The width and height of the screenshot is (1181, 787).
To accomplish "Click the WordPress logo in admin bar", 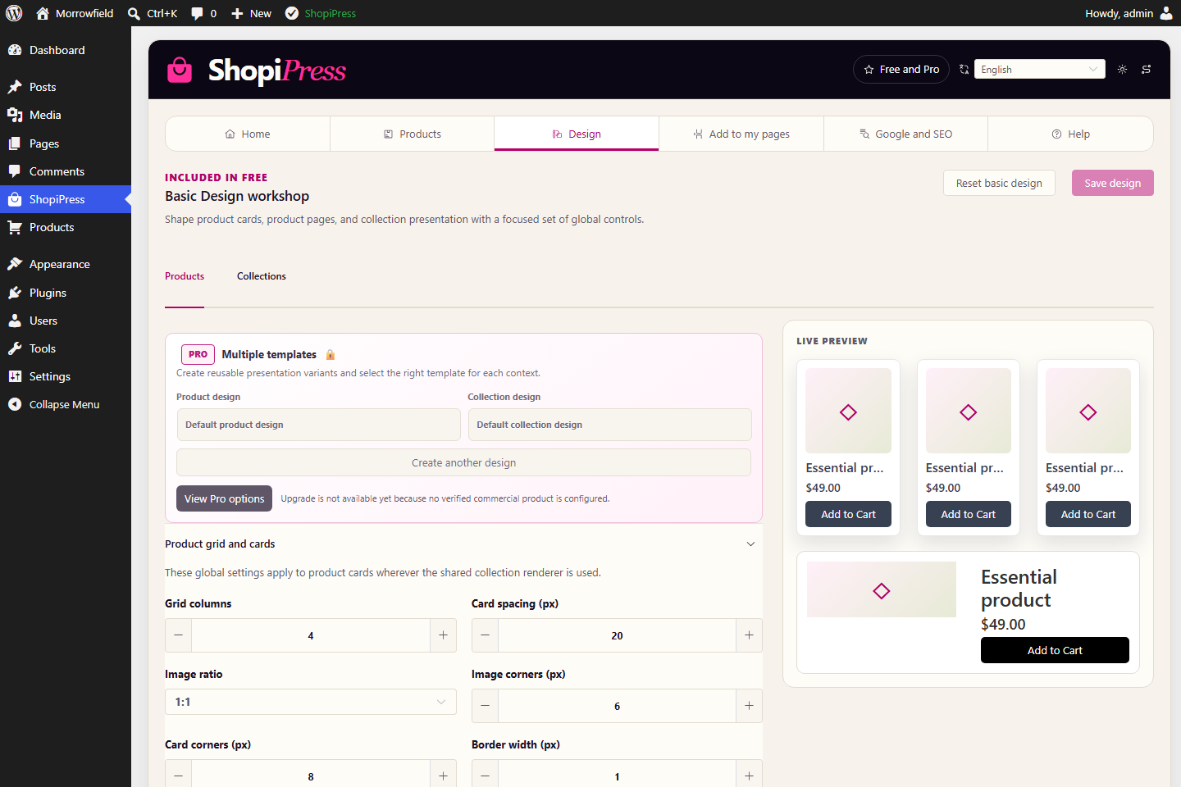I will pos(14,13).
